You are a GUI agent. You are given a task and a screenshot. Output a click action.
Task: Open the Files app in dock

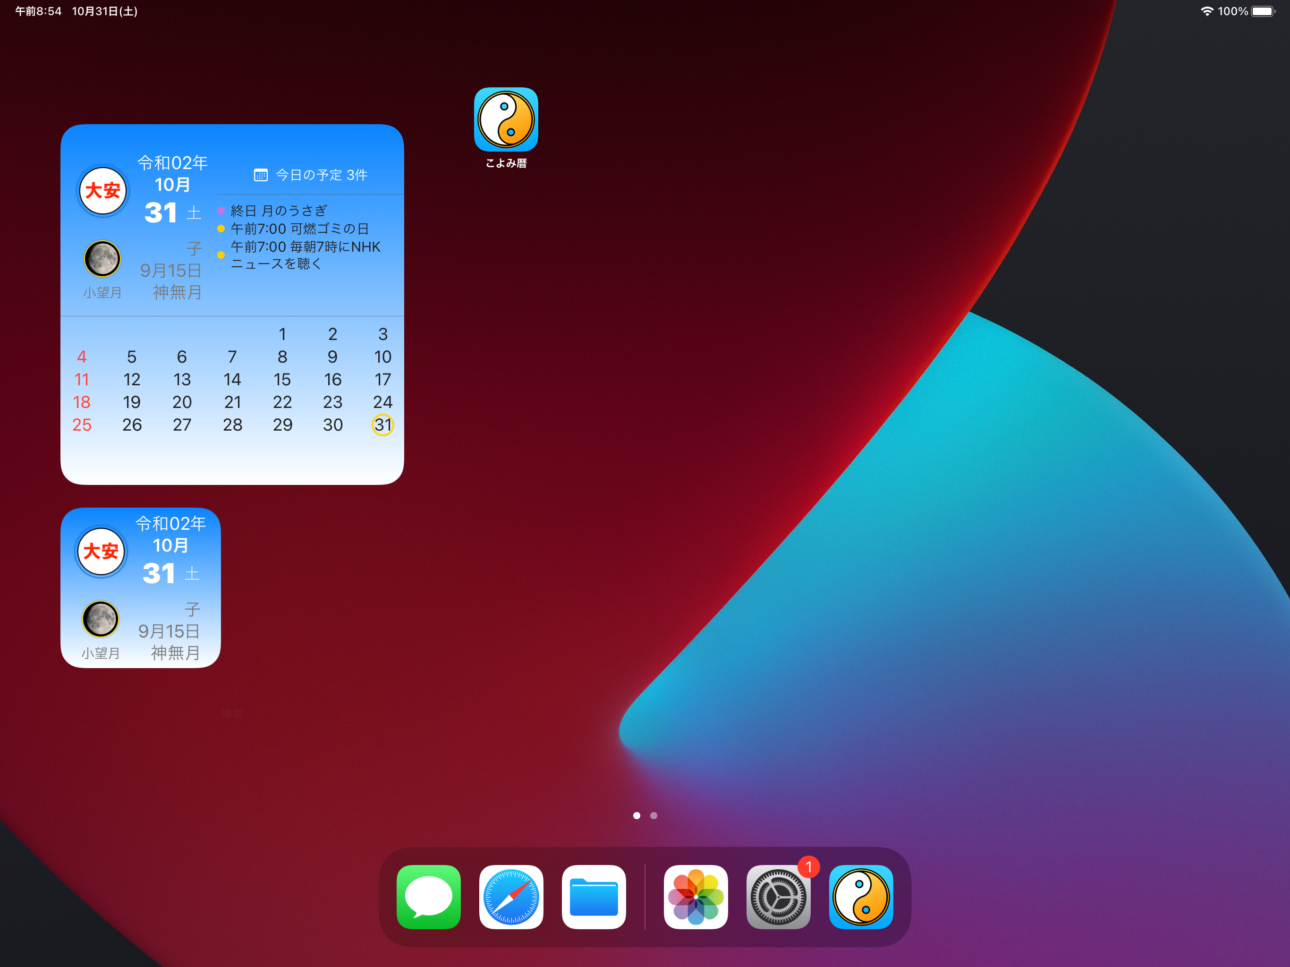(594, 897)
